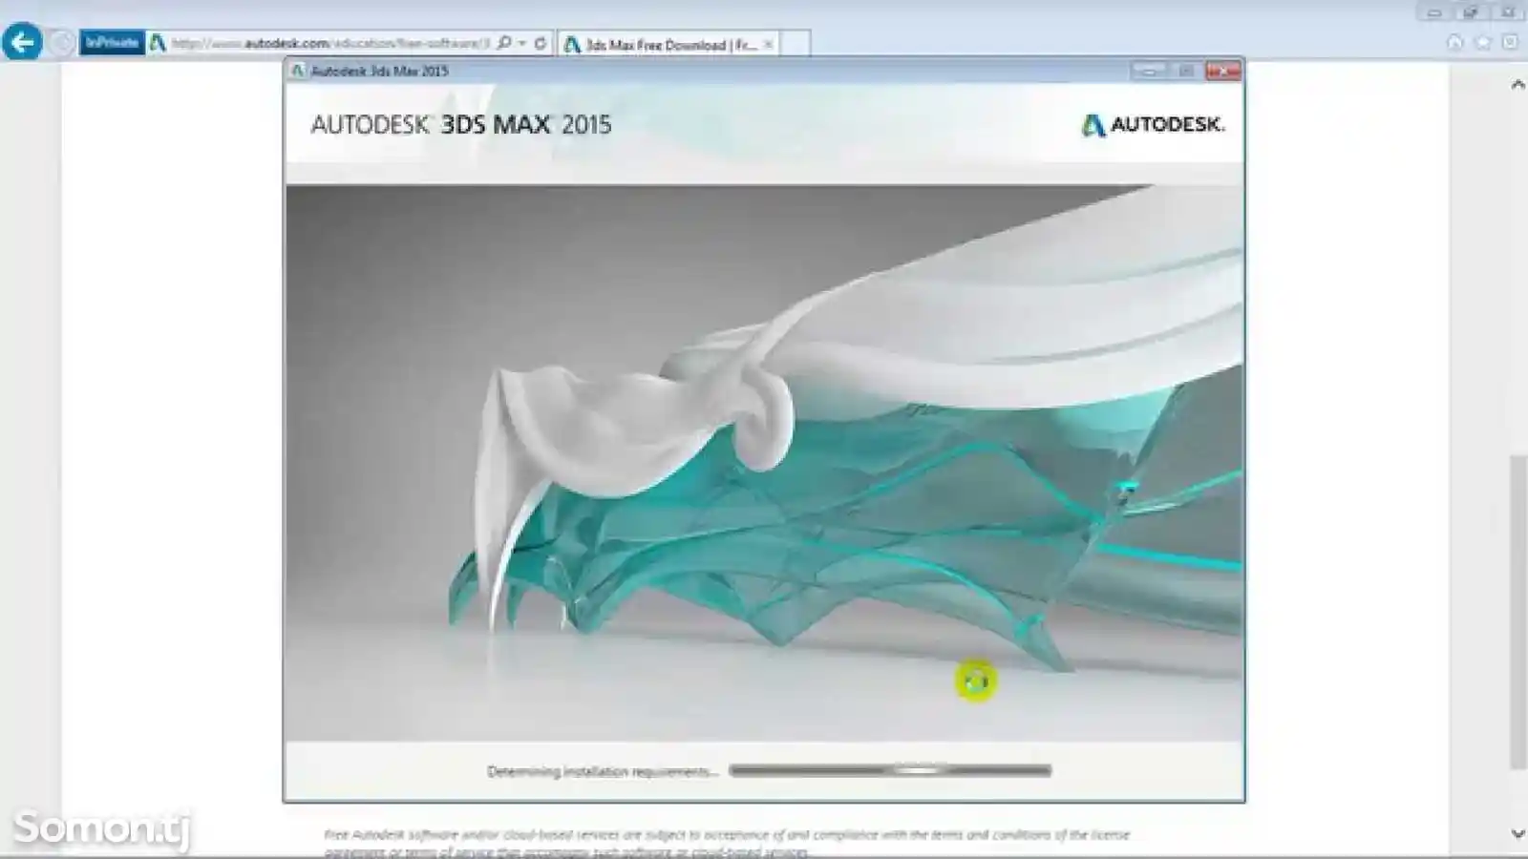
Task: Open a new blank browser tab
Action: point(796,44)
